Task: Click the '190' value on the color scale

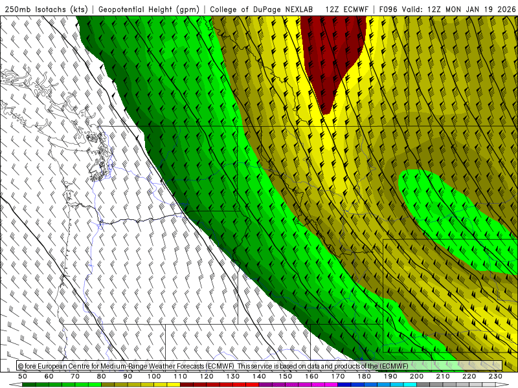Action: click(390, 376)
